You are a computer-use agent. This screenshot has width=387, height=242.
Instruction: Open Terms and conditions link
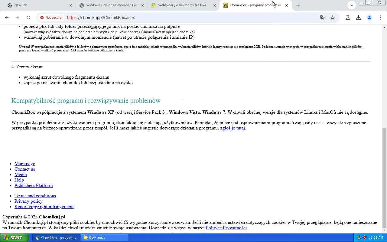35,196
